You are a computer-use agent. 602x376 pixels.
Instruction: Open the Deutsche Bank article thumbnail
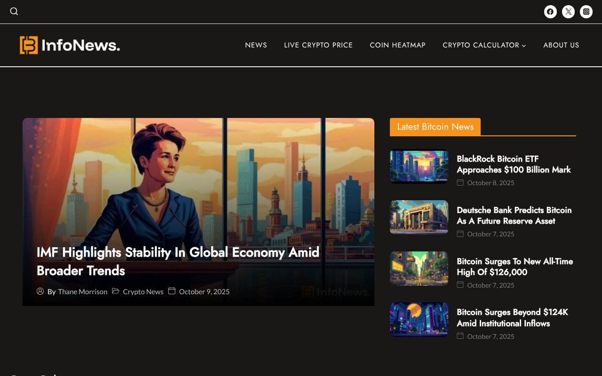coord(419,217)
